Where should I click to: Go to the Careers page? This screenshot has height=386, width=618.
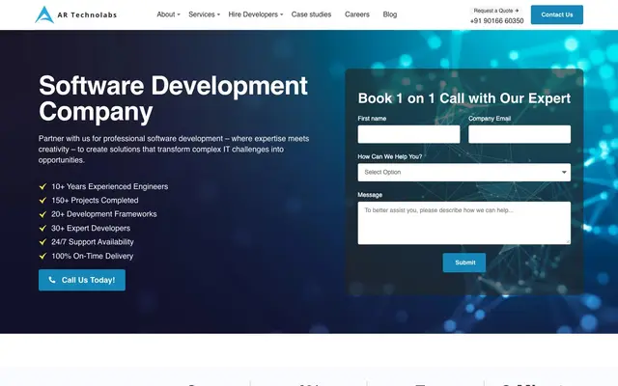click(357, 14)
